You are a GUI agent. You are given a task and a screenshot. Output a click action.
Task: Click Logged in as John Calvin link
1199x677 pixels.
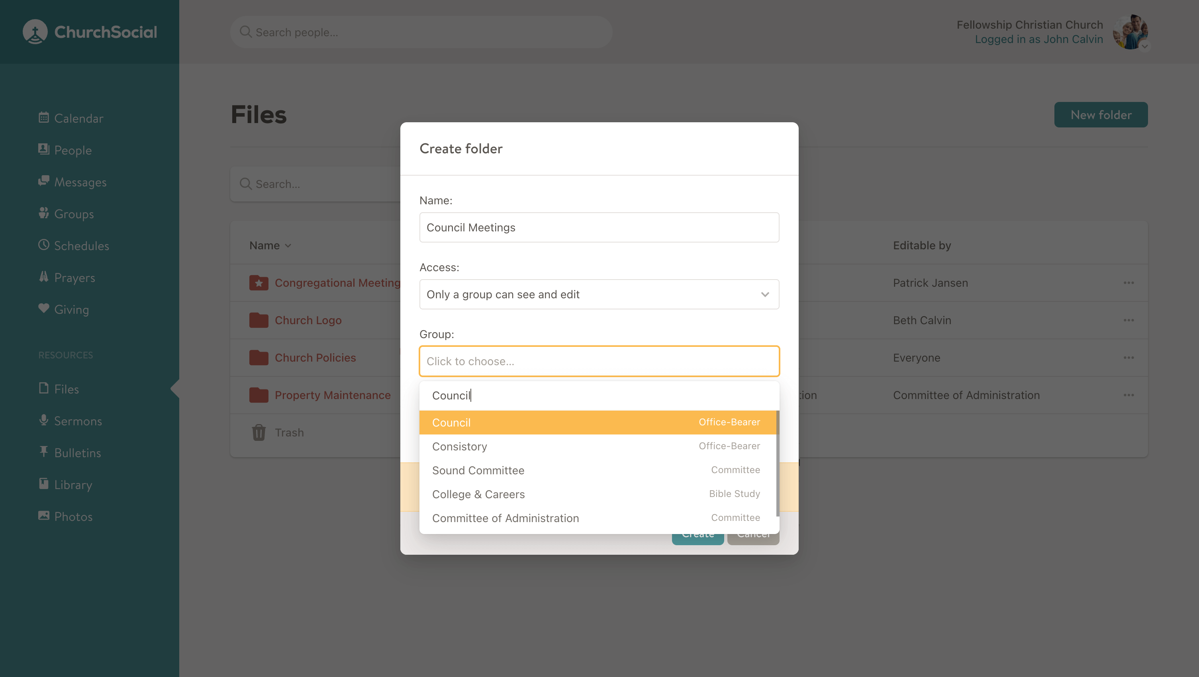coord(1039,39)
